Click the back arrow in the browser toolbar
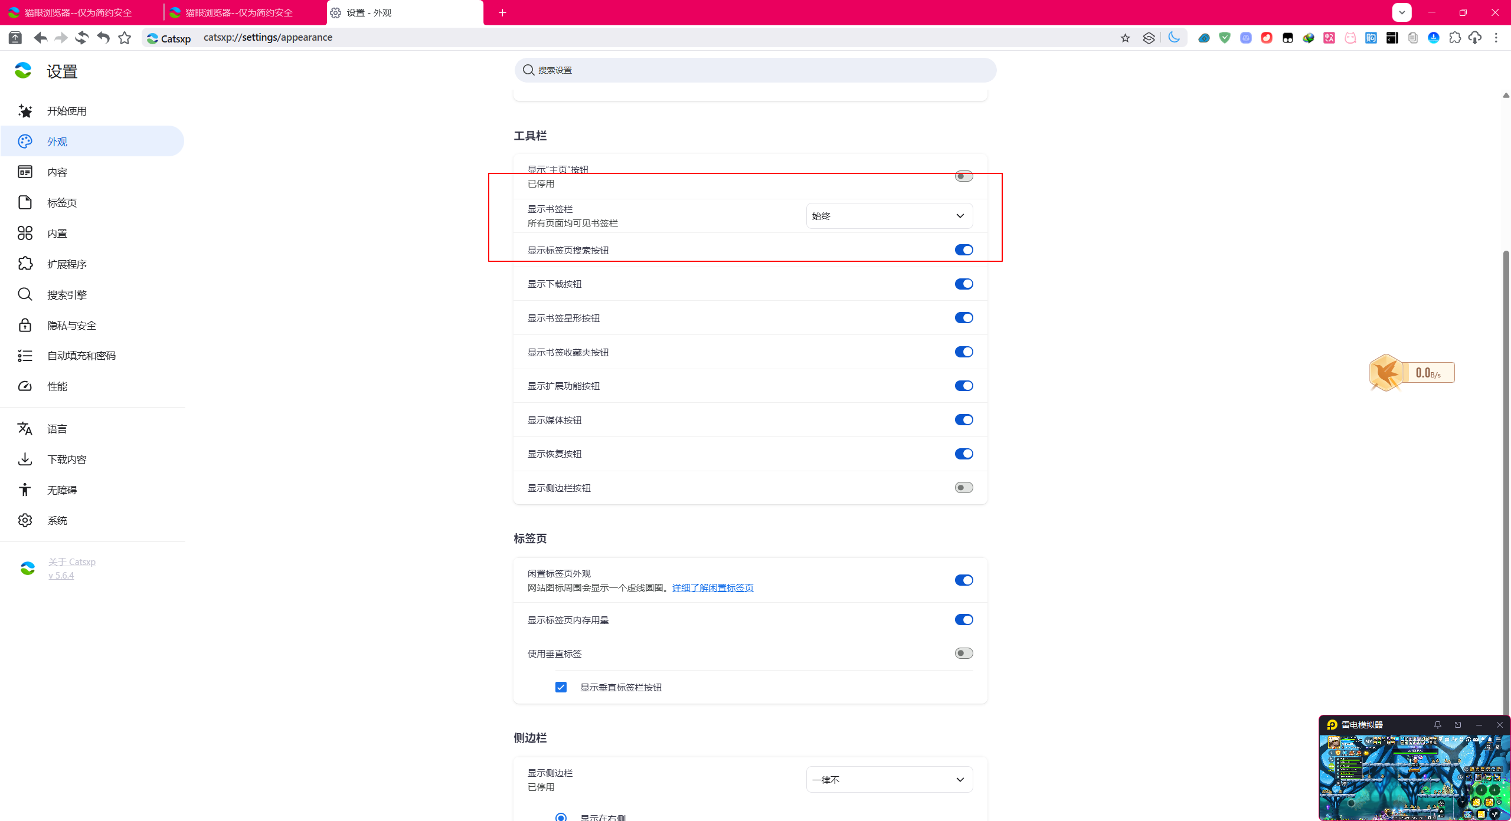The width and height of the screenshot is (1511, 821). [x=40, y=38]
